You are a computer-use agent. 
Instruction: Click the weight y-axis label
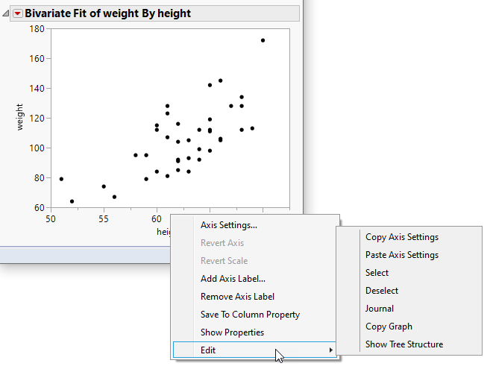[x=21, y=118]
